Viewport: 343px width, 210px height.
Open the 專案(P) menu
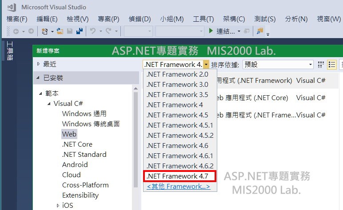(108, 19)
